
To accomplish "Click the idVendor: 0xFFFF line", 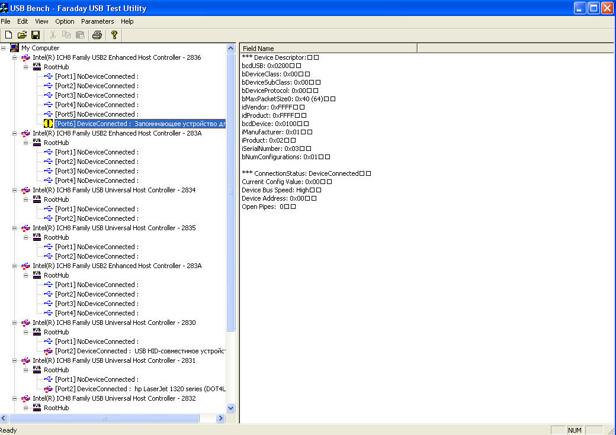I will [x=273, y=107].
